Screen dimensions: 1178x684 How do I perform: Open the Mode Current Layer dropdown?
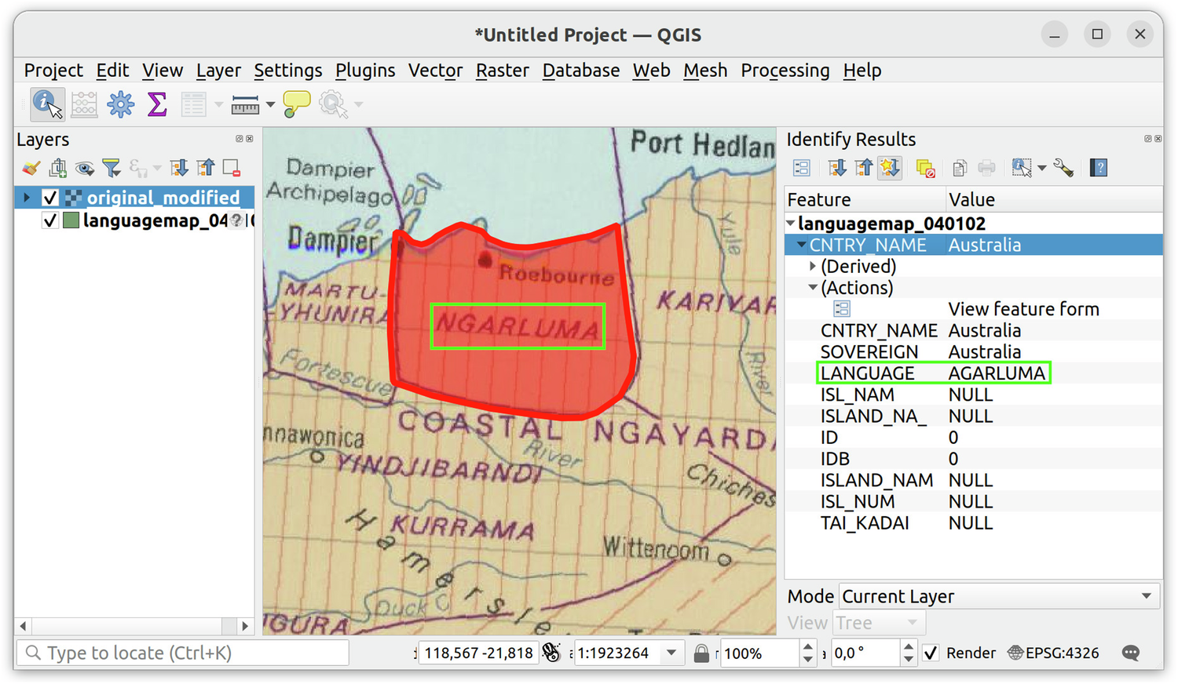click(x=999, y=597)
